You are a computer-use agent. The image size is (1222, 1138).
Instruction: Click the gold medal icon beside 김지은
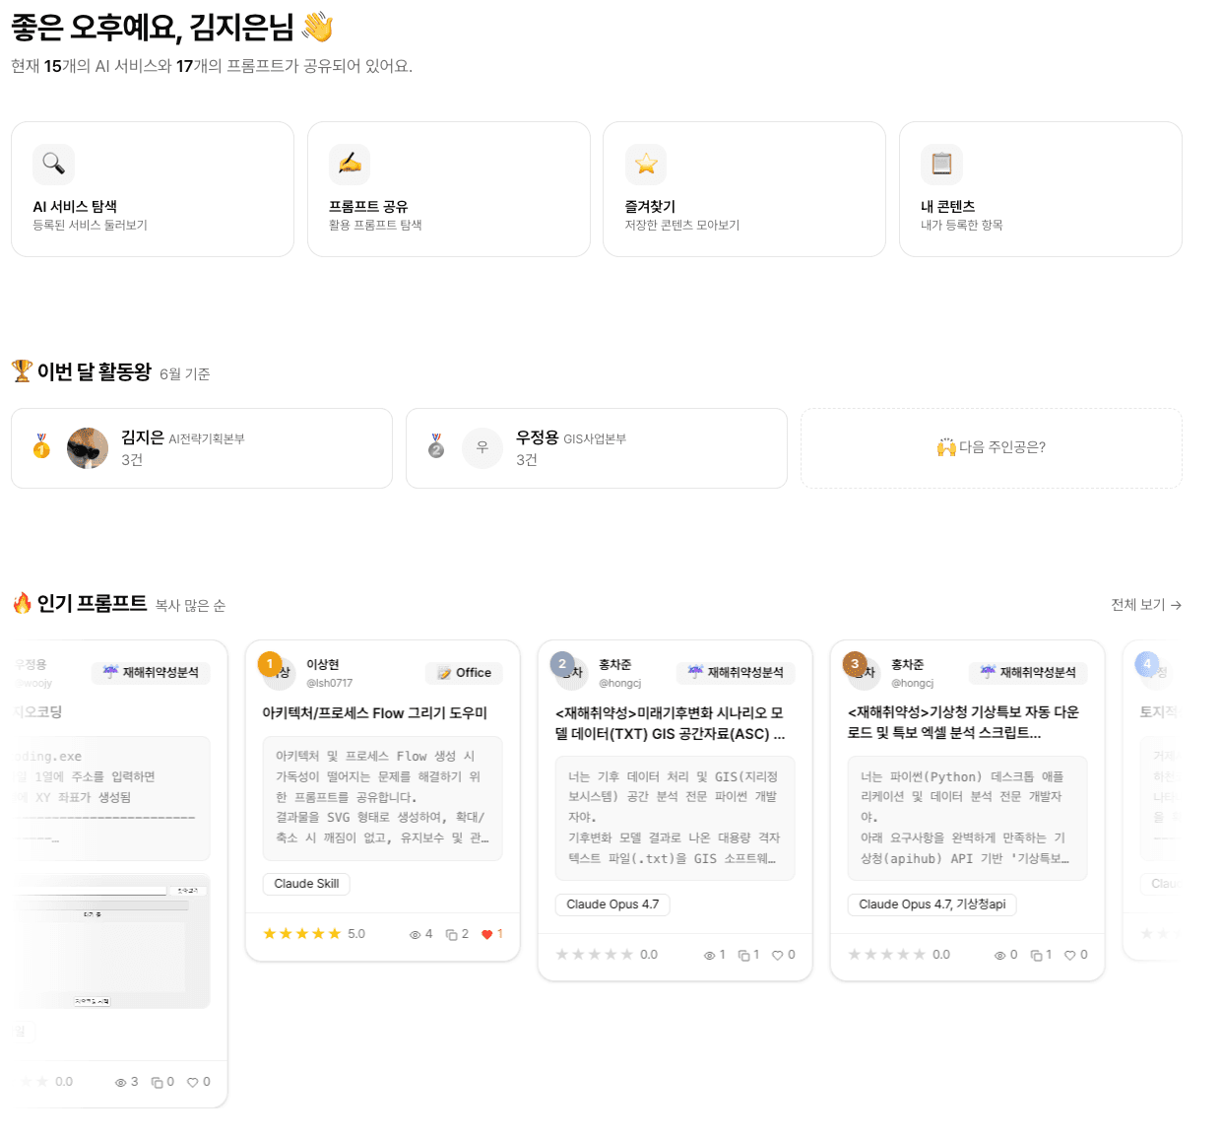[41, 446]
